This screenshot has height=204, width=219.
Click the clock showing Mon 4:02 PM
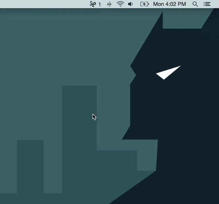point(169,4)
